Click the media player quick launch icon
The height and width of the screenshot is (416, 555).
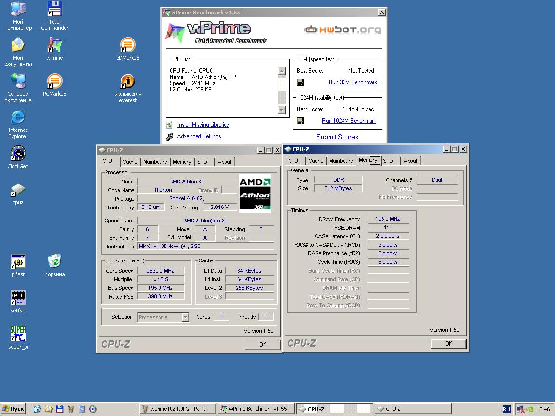pyautogui.click(x=93, y=409)
